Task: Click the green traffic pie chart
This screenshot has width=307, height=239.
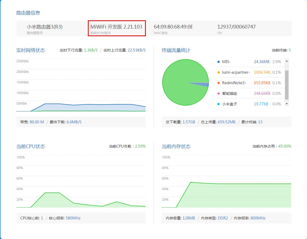Action: click(186, 82)
